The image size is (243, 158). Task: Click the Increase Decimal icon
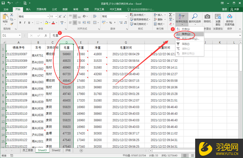pyautogui.click(x=121, y=23)
